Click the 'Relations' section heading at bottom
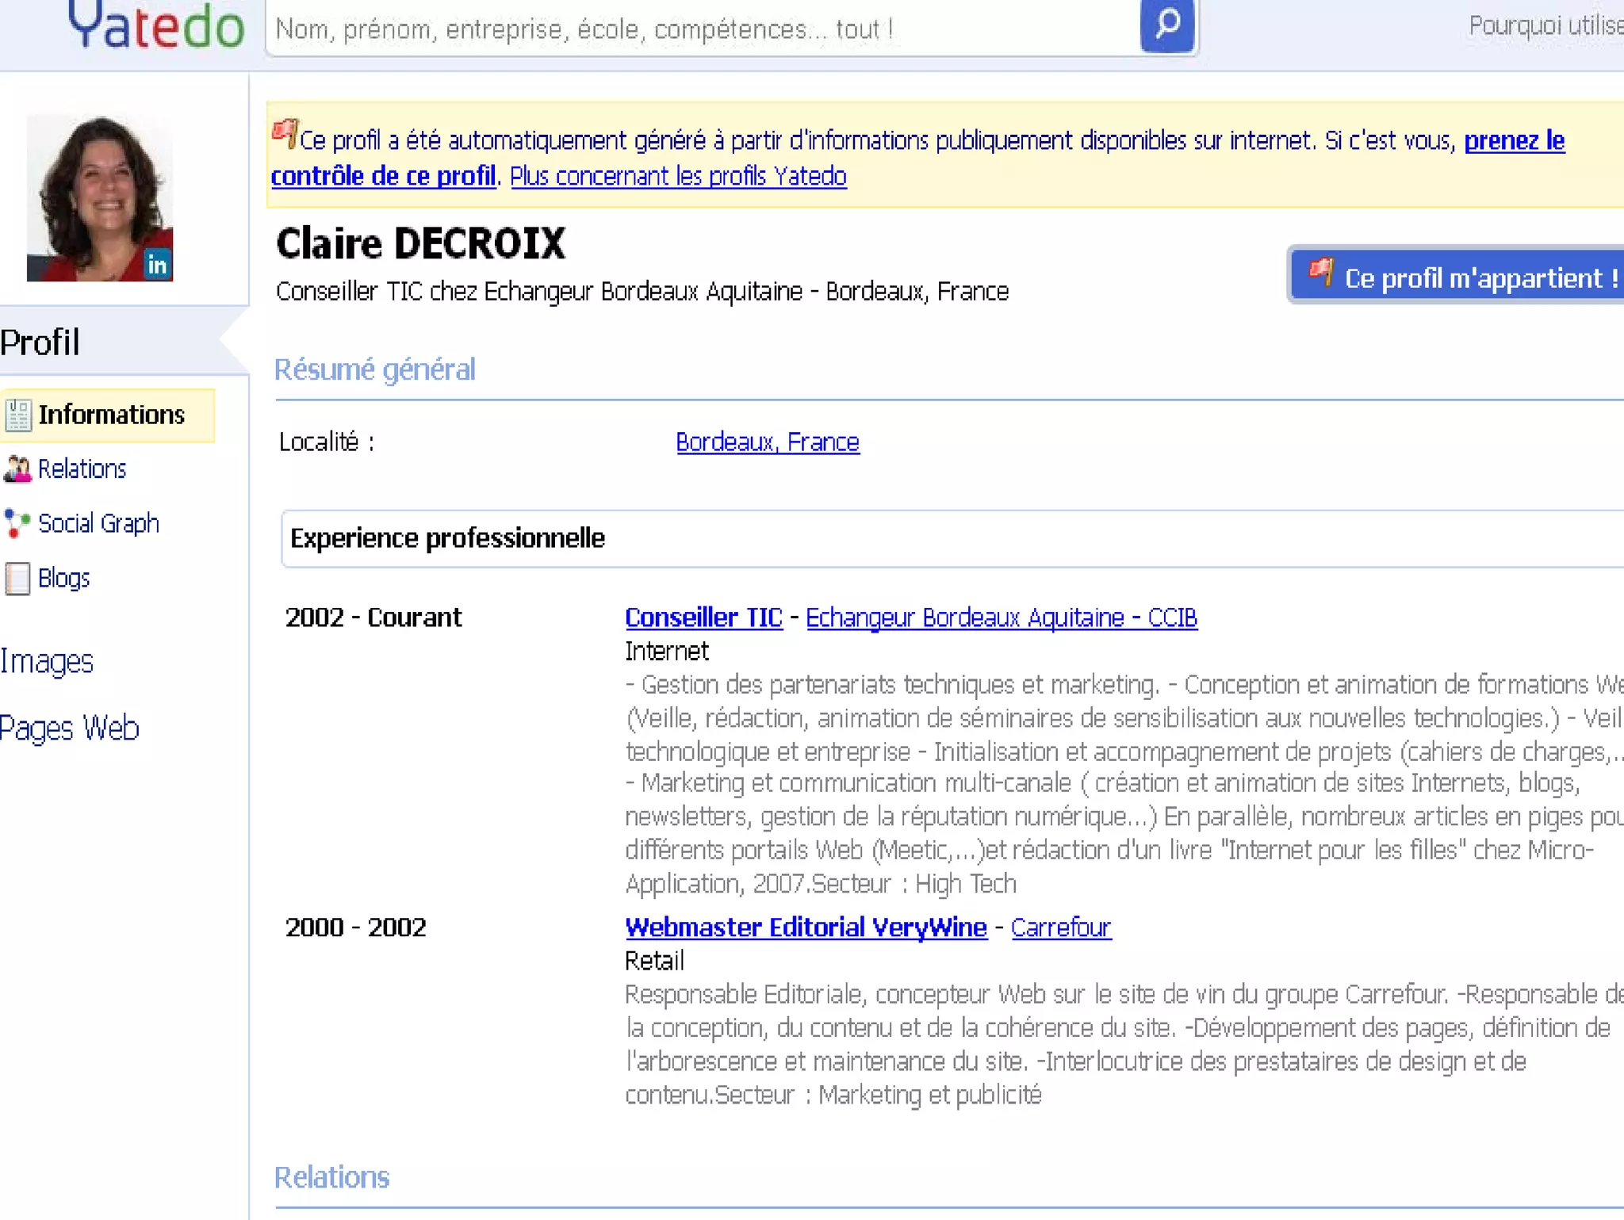 [331, 1178]
